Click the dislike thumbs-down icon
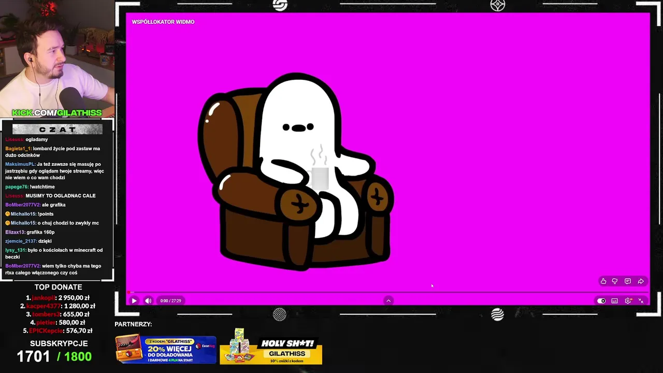This screenshot has width=663, height=373. 615,281
